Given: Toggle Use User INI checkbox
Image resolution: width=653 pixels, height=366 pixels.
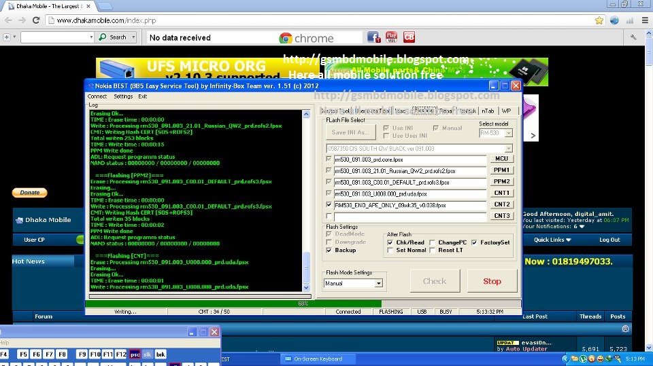Looking at the screenshot, I should [x=386, y=136].
